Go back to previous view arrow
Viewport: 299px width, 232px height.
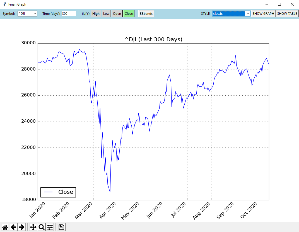pos(14,227)
